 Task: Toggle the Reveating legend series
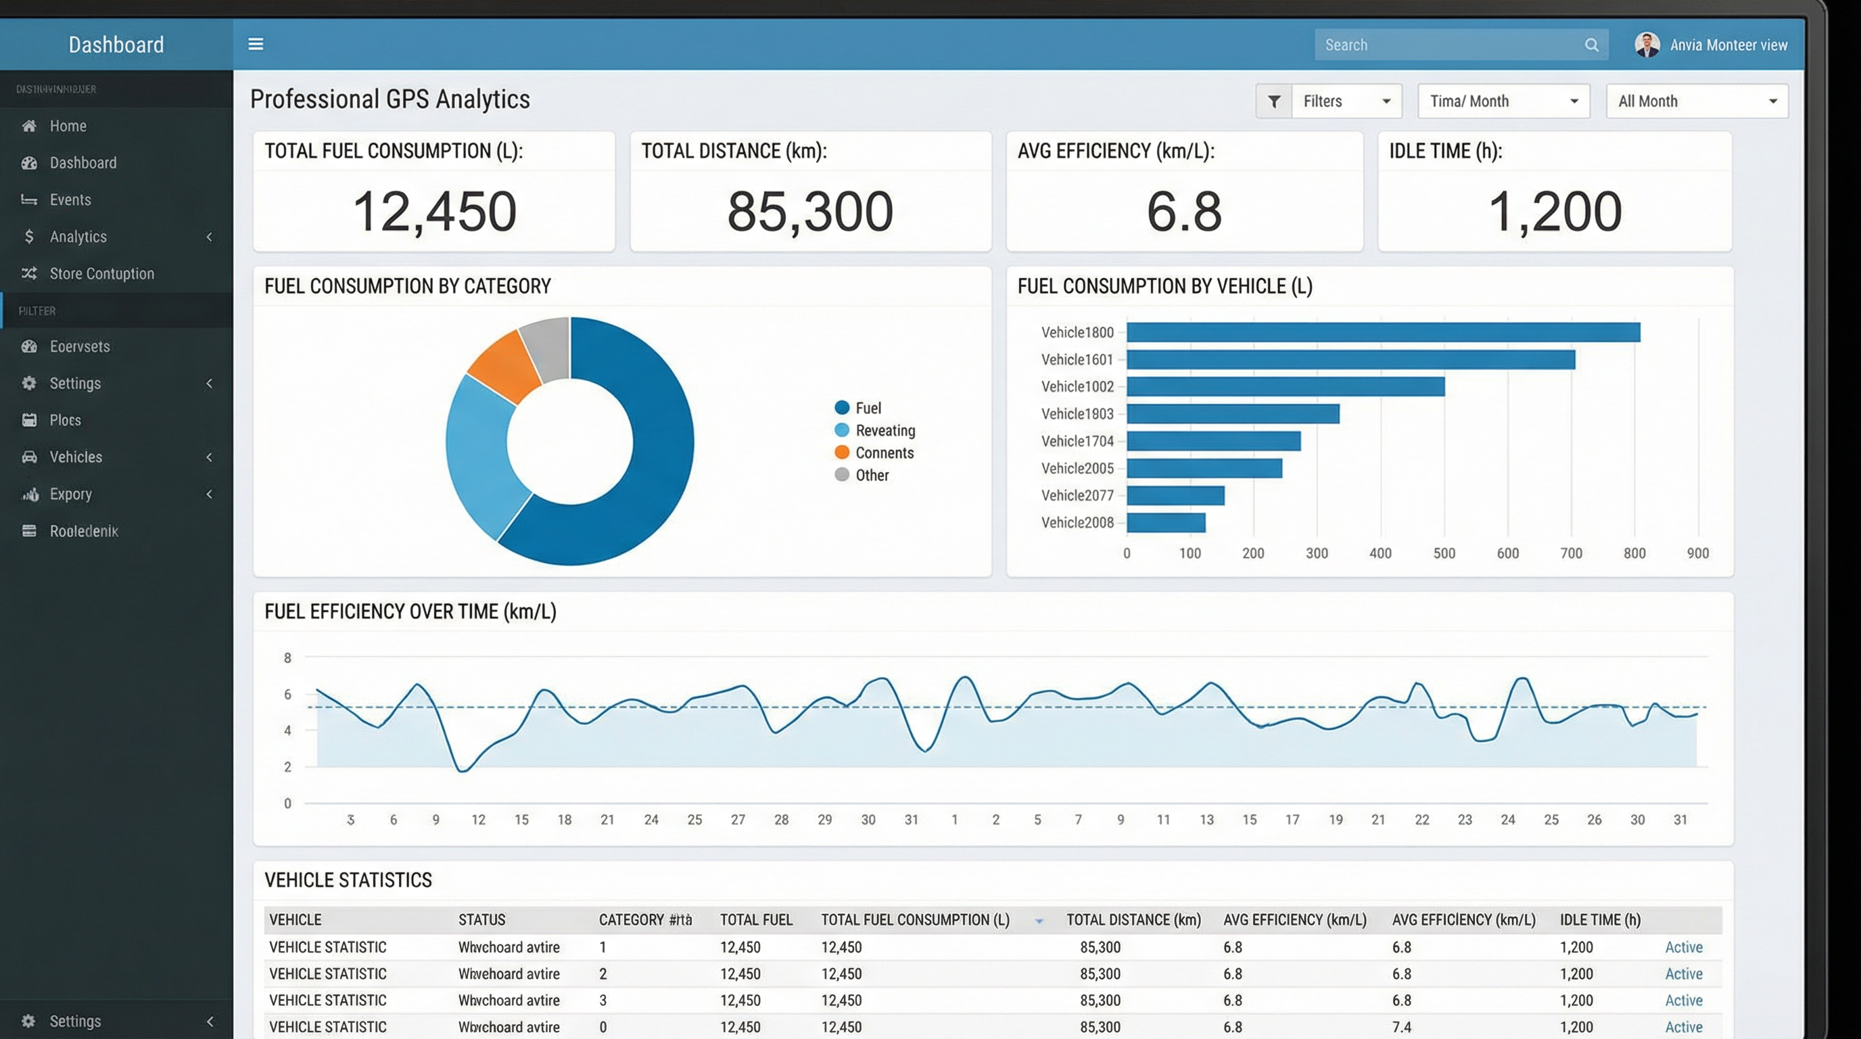click(x=885, y=430)
